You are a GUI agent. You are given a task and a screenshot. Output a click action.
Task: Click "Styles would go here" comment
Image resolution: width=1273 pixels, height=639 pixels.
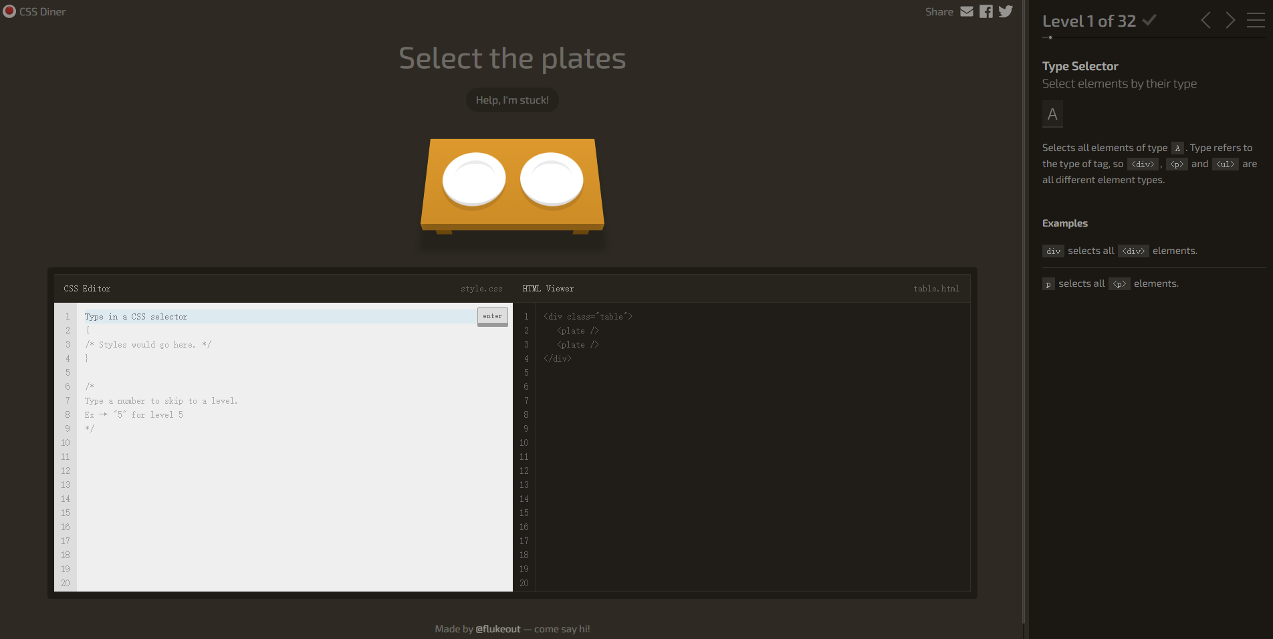pos(148,345)
